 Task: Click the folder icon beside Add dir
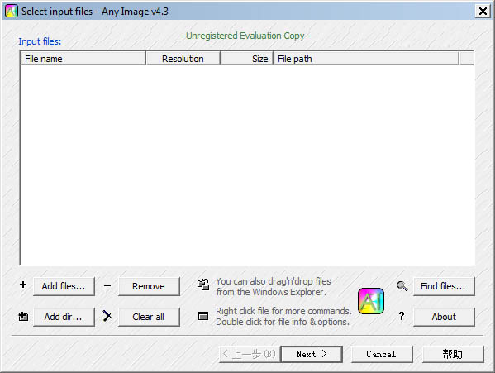23,316
